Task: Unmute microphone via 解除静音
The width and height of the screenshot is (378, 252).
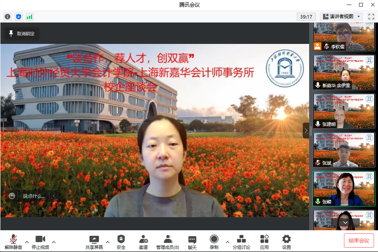Action: pos(13,242)
